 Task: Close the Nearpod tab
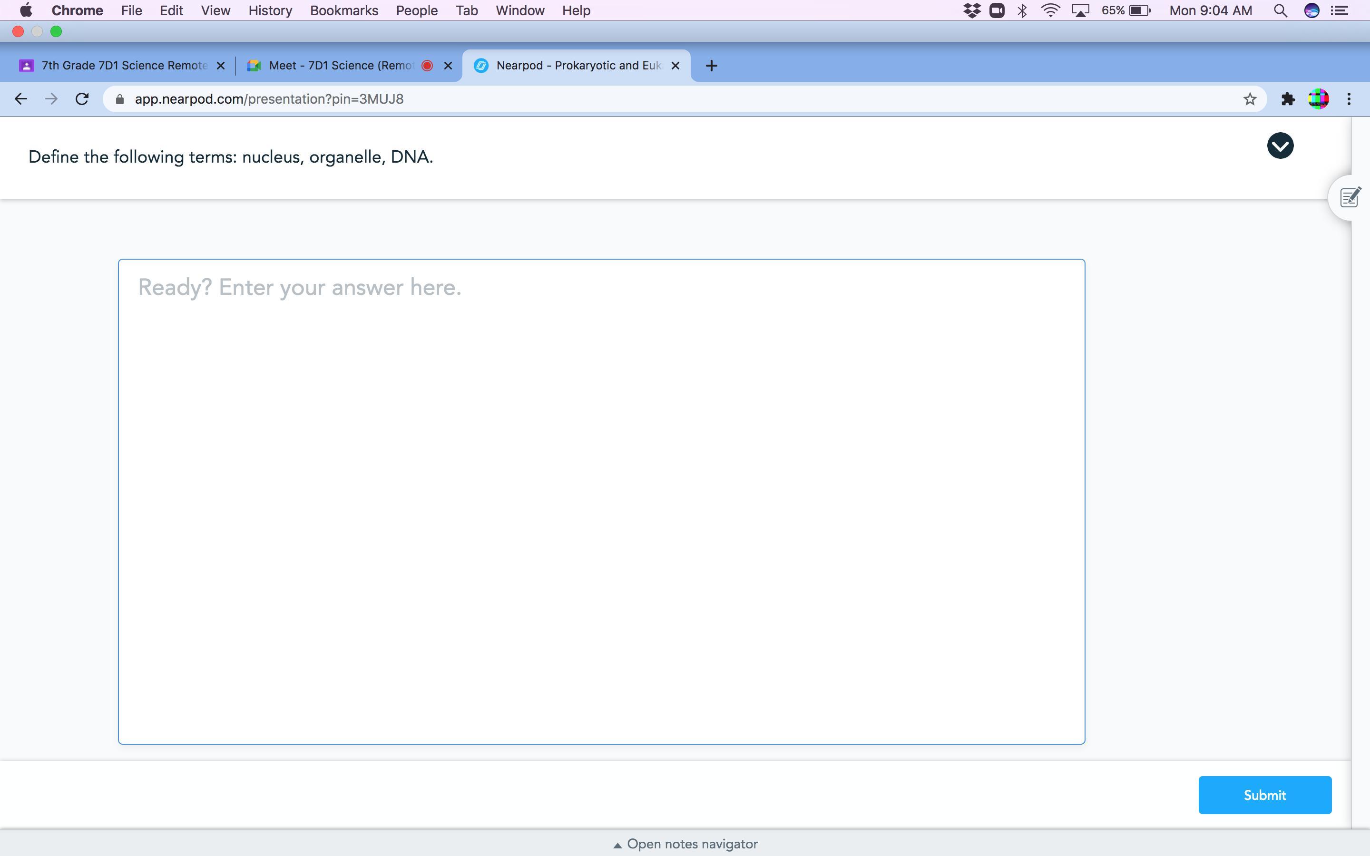[675, 66]
